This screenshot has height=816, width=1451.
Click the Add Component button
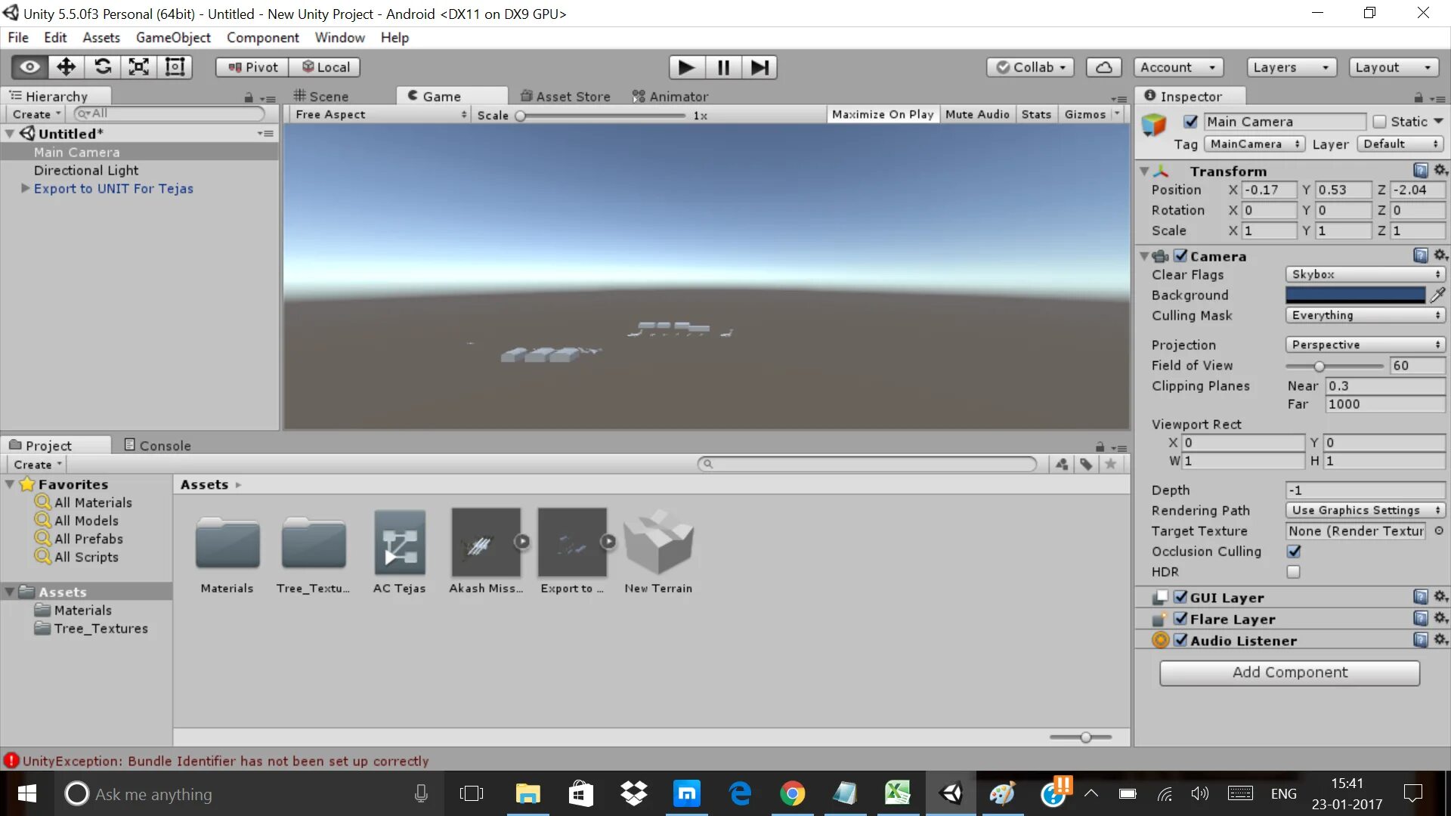tap(1289, 672)
